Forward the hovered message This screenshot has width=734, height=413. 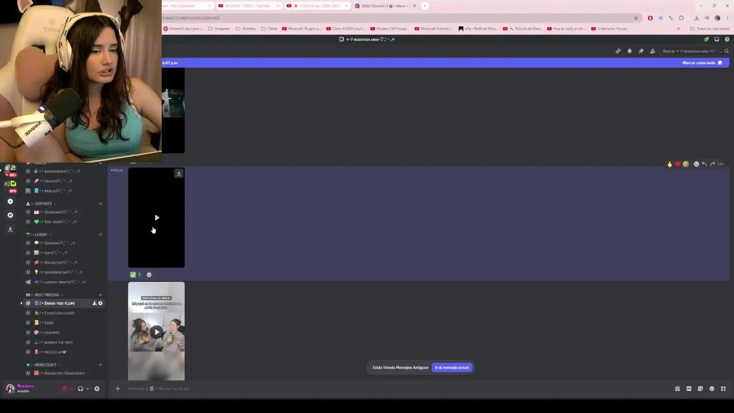click(712, 164)
